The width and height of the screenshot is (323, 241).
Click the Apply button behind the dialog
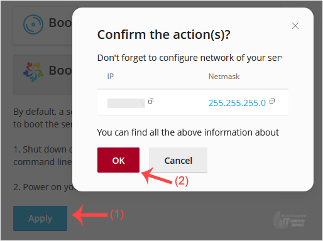[x=40, y=218]
